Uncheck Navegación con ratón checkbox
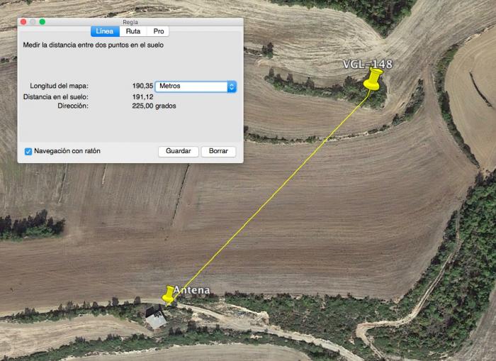This screenshot has height=361, width=496. [x=28, y=151]
